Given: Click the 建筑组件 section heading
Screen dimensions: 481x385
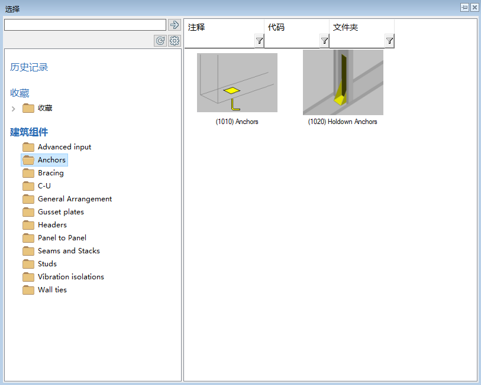Looking at the screenshot, I should (29, 132).
